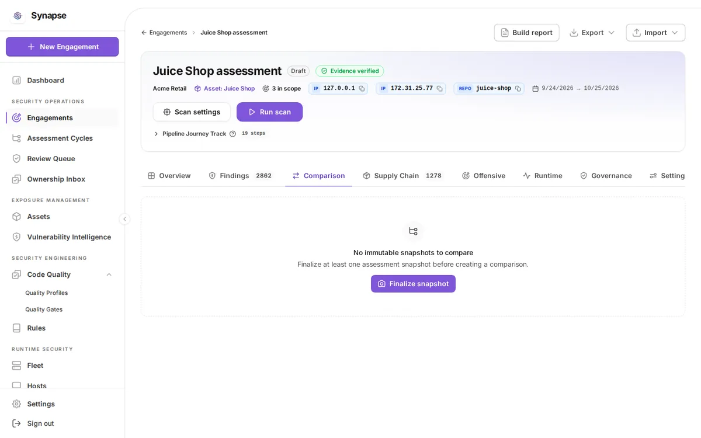Click the calendar icon by date range
This screenshot has width=701, height=438.
pos(536,89)
